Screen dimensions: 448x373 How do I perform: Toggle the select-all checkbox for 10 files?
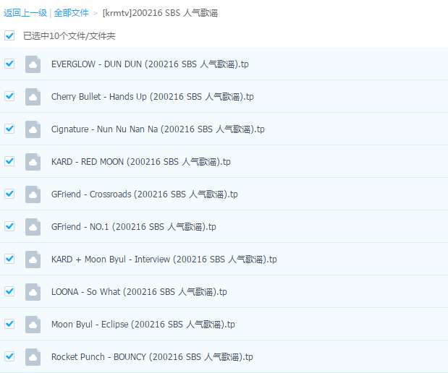point(9,35)
